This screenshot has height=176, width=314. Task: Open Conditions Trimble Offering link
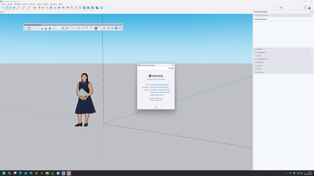point(160,90)
